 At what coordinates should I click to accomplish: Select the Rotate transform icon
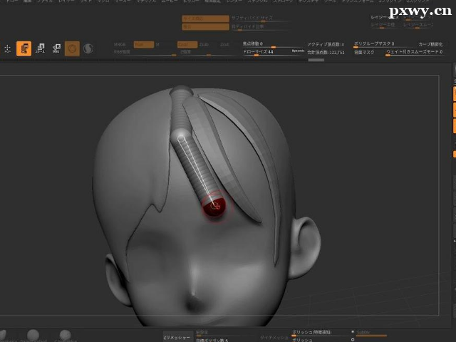(x=56, y=48)
